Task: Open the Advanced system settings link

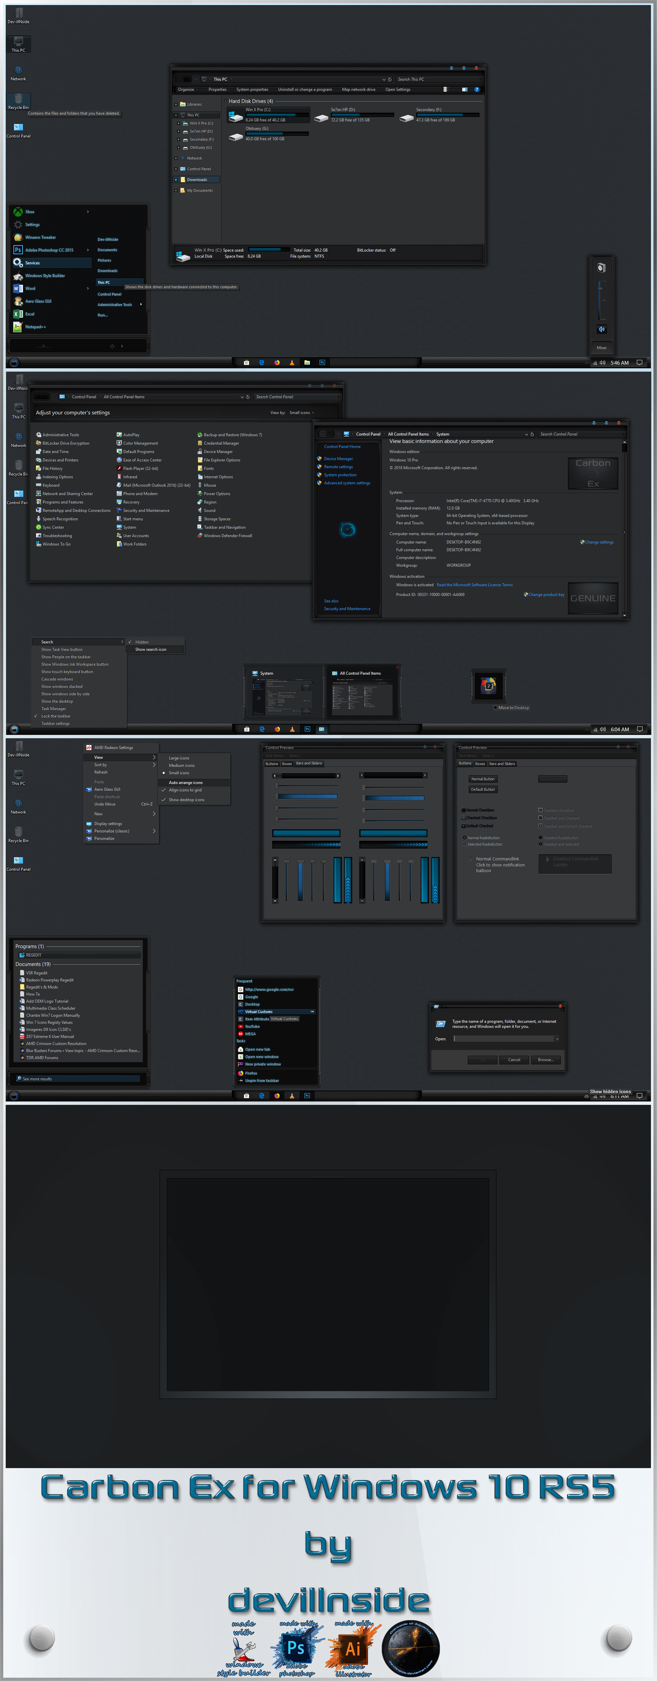Action: 347,483
